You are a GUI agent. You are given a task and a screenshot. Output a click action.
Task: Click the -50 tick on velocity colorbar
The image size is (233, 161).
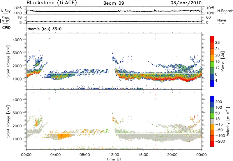tap(219, 130)
